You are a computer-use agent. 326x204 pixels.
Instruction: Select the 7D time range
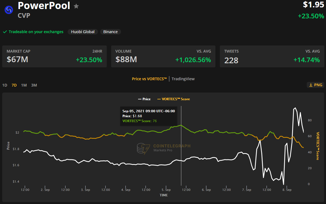[14, 85]
